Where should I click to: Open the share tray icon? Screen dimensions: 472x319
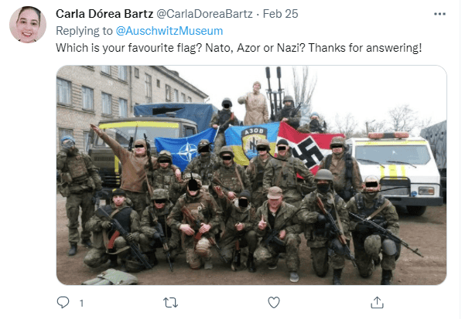[377, 302]
